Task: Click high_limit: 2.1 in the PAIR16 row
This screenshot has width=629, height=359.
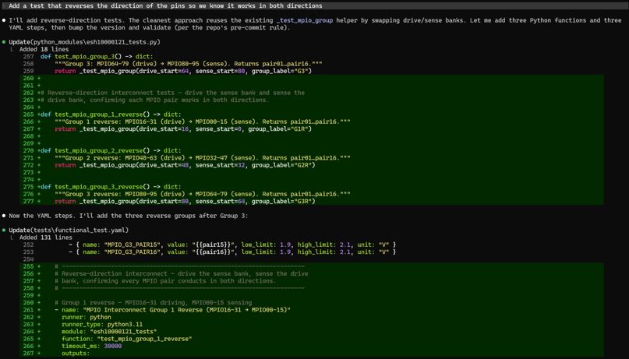Action: (324, 252)
